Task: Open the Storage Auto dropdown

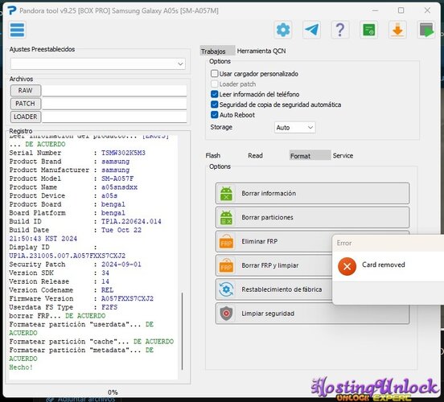Action: point(294,127)
